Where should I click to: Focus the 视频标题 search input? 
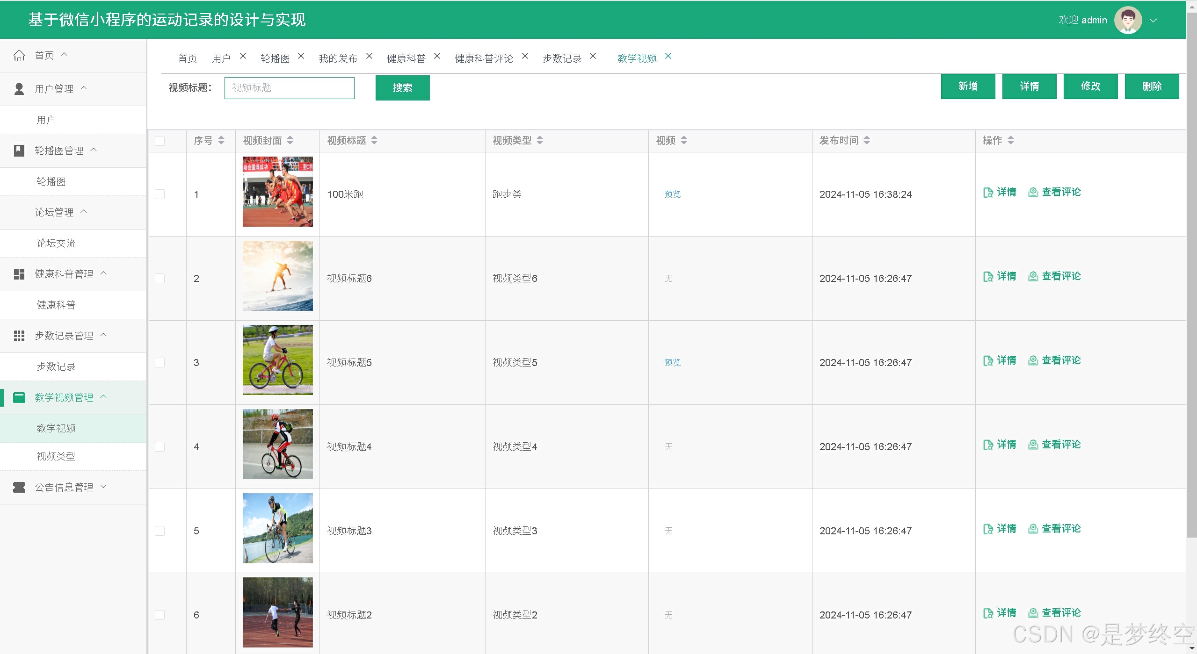[x=289, y=88]
